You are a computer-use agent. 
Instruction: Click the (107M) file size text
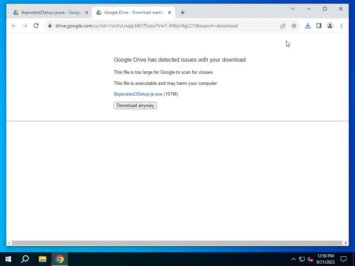tap(171, 94)
